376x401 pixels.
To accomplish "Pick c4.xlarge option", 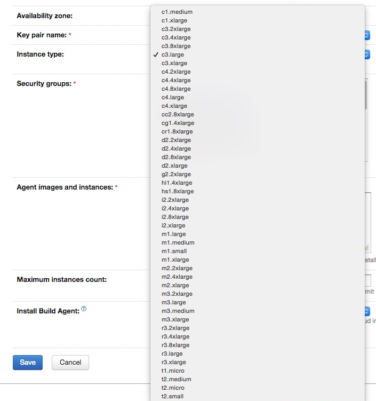I will click(x=258, y=106).
